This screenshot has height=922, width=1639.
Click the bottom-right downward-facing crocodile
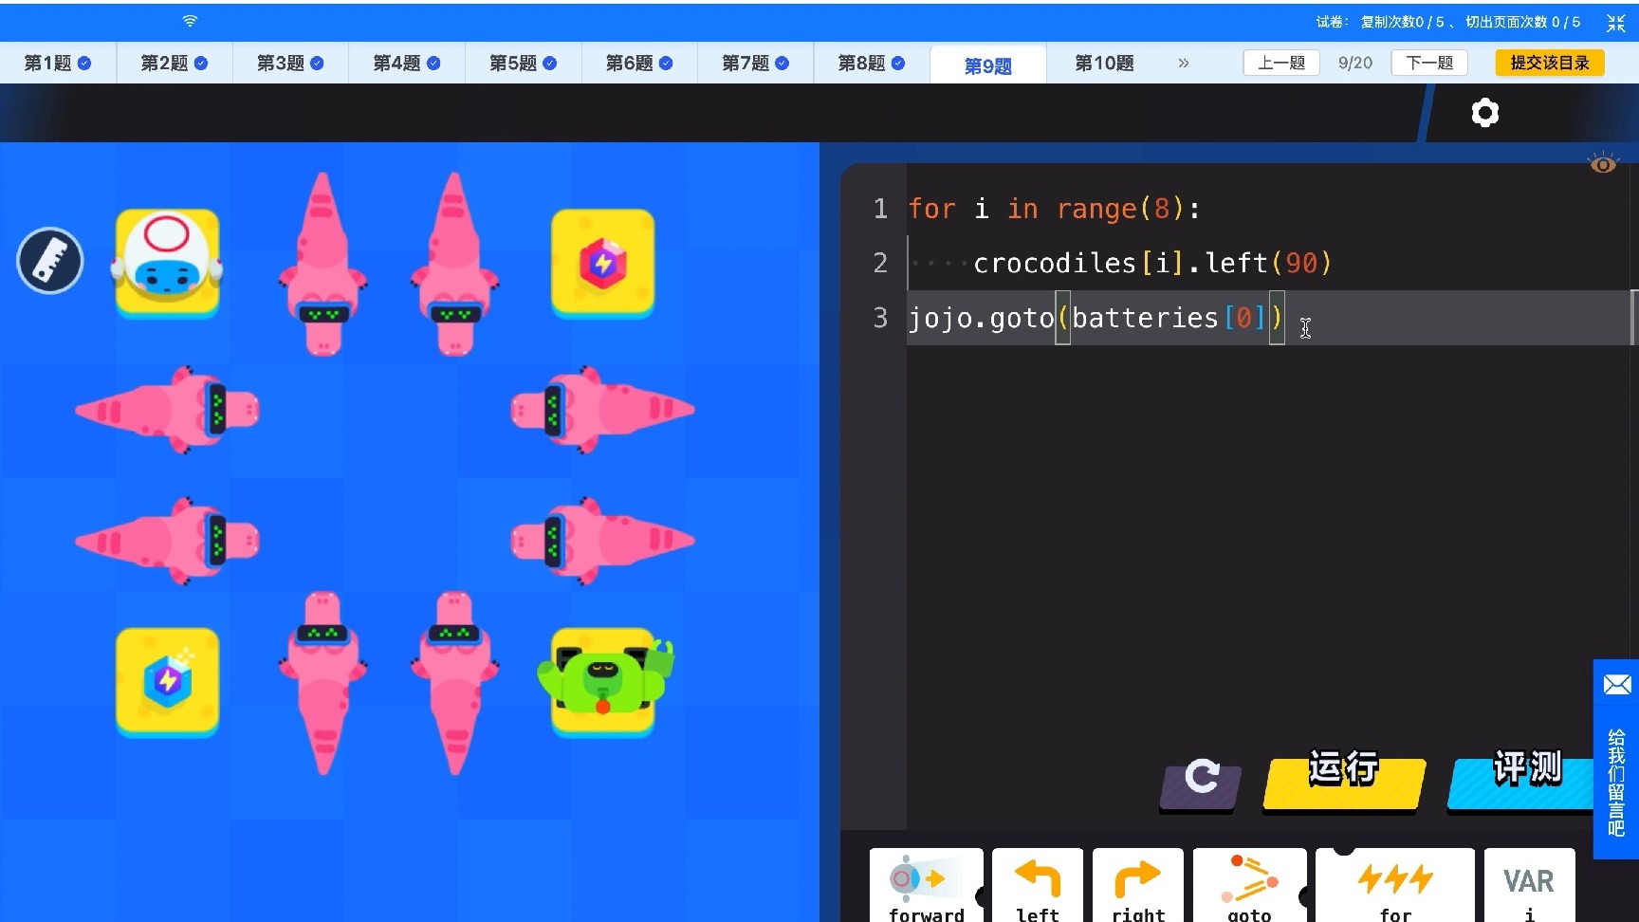pos(454,683)
